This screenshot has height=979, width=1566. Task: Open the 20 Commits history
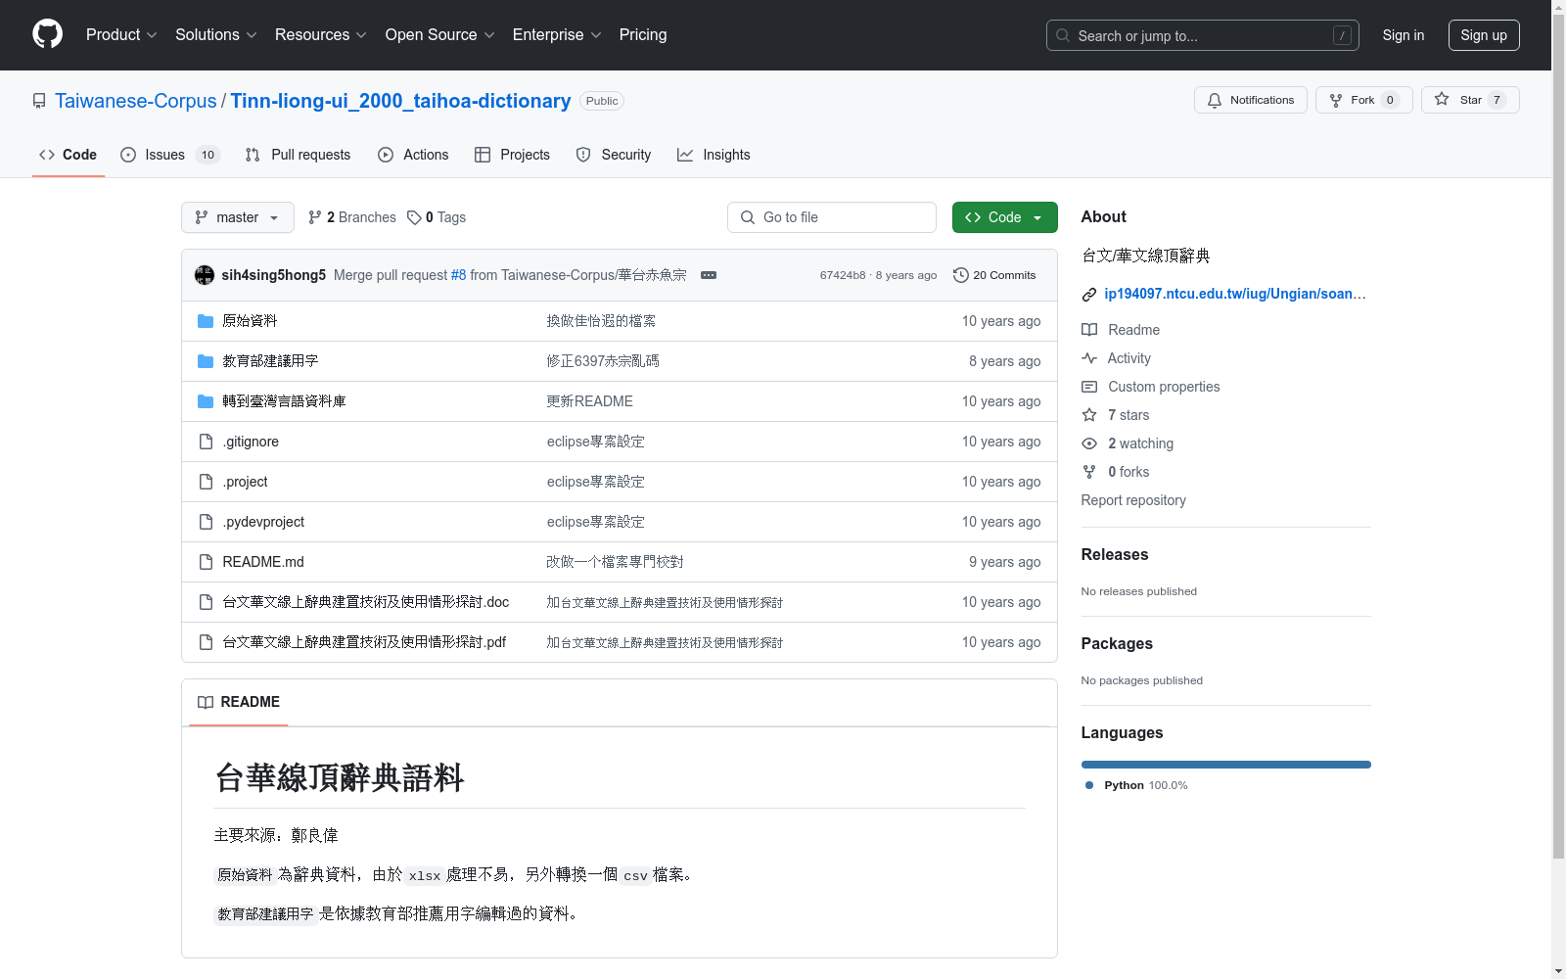(994, 275)
